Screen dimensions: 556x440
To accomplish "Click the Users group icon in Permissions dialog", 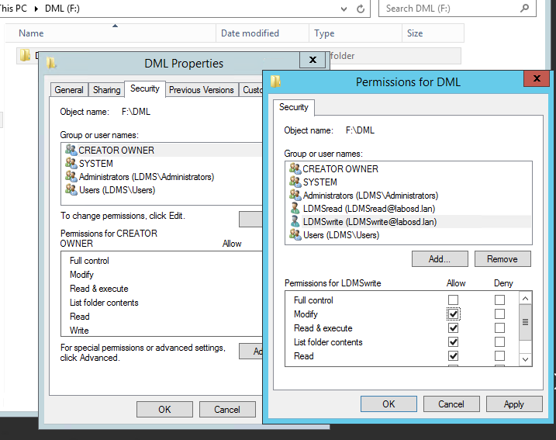I will (295, 235).
